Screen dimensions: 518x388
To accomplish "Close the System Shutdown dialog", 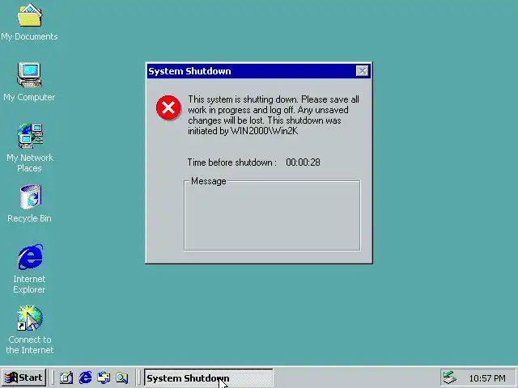I will 363,71.
